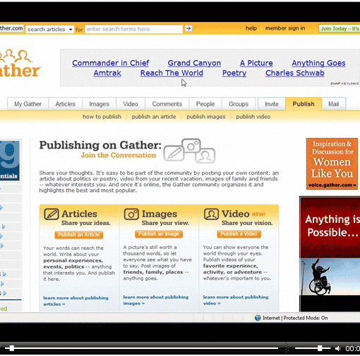Viewport: 360px width, 356px height.
Task: Click the Gather people logo
Action: tap(20, 63)
